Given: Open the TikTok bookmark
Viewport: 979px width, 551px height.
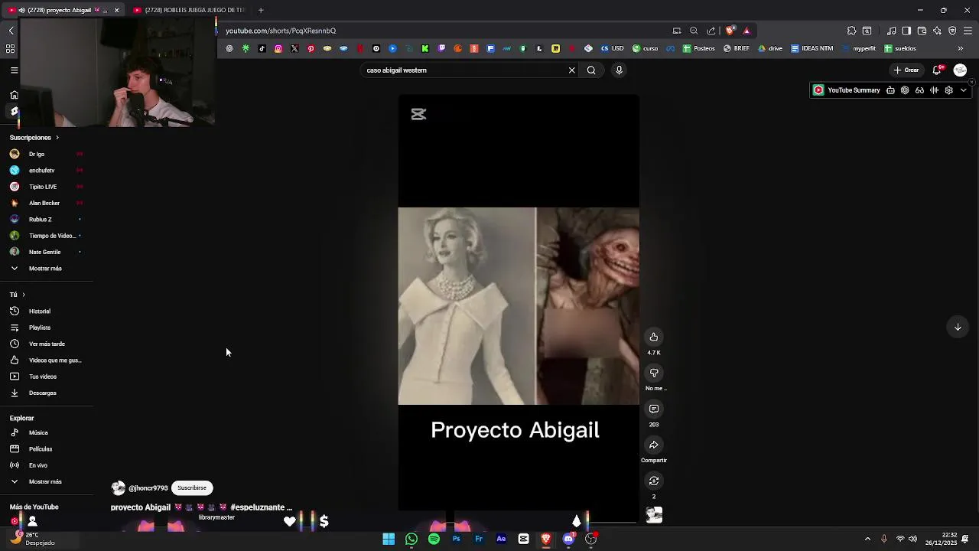Looking at the screenshot, I should [262, 48].
